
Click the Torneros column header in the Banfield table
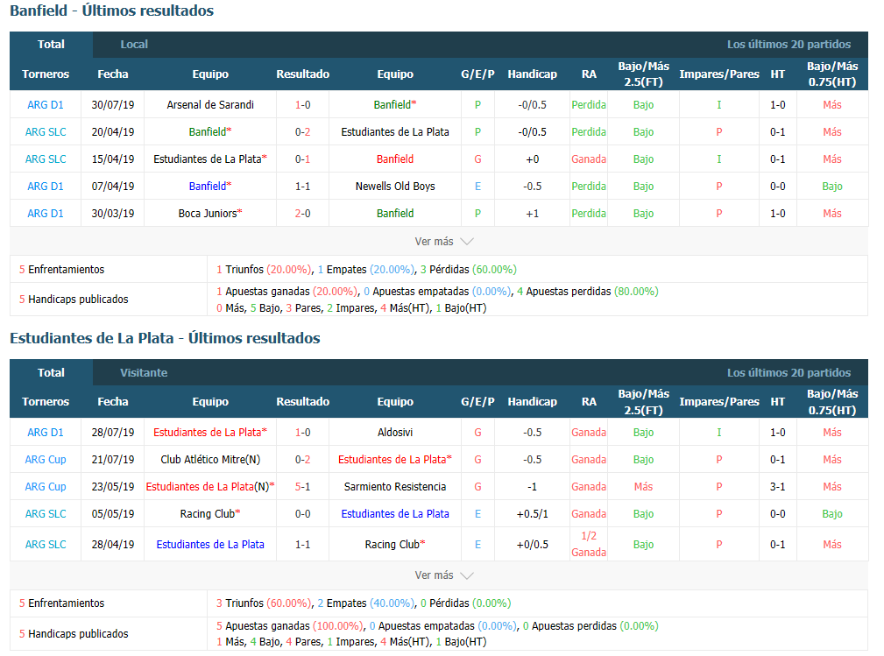click(x=46, y=74)
